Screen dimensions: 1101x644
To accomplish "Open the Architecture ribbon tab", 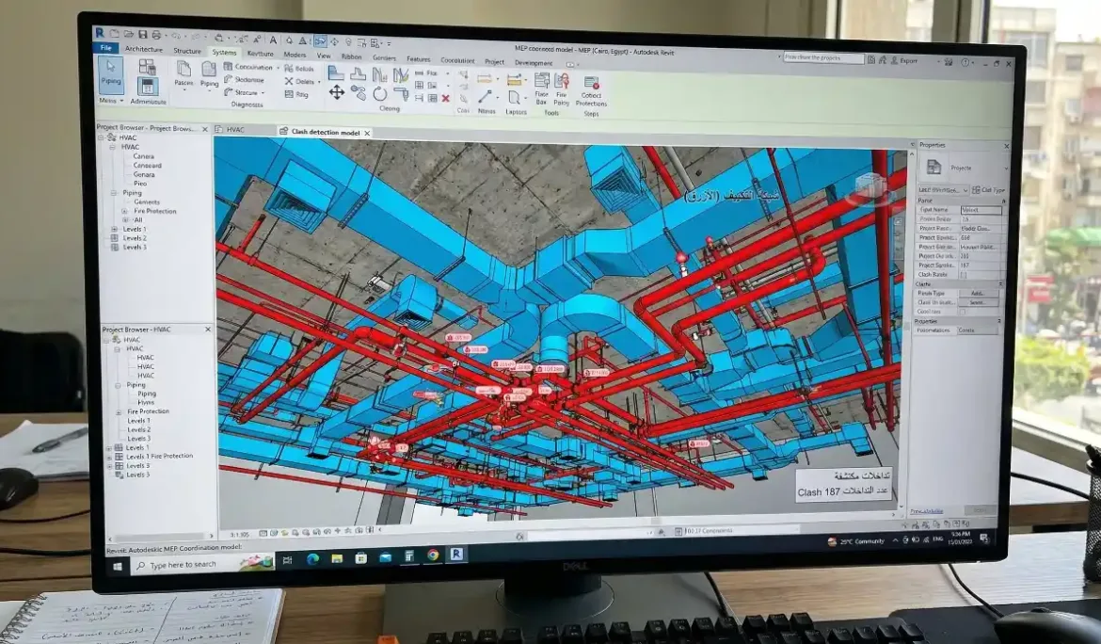I will click(143, 50).
